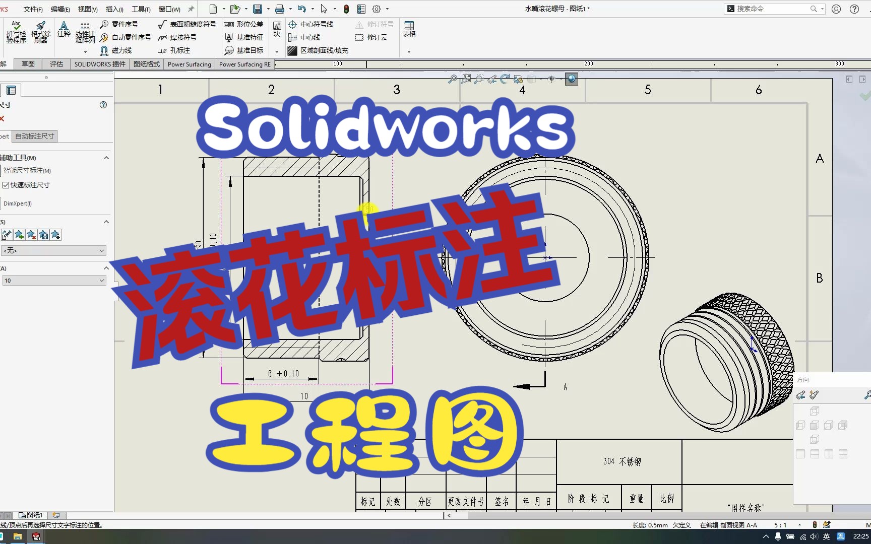Click the Auto Balloon tool 自动零件序号

tap(126, 37)
